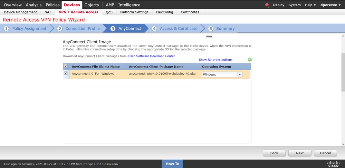Viewport: 345px width, 168px height.
Task: Open the red deployment alert notification icon
Action: point(267,5)
